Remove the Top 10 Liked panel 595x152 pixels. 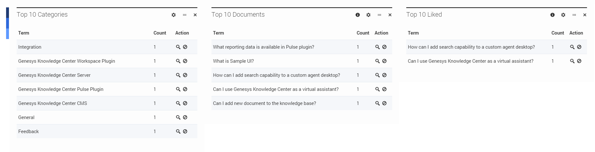[x=585, y=15]
